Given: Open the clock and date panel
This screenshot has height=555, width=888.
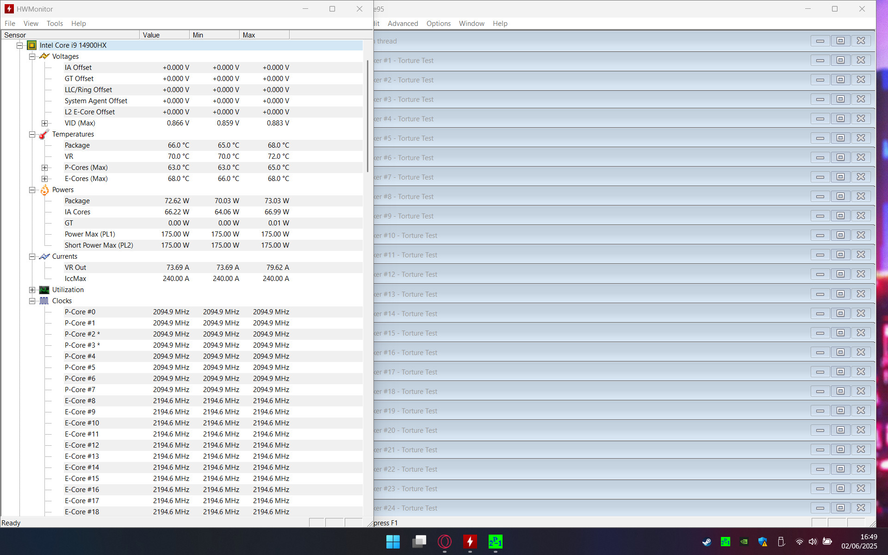Looking at the screenshot, I should tap(859, 542).
